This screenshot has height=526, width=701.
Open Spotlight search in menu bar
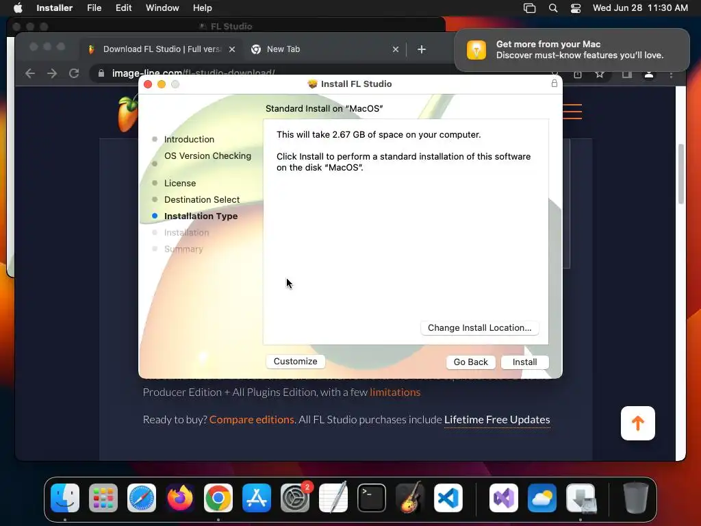pyautogui.click(x=553, y=8)
